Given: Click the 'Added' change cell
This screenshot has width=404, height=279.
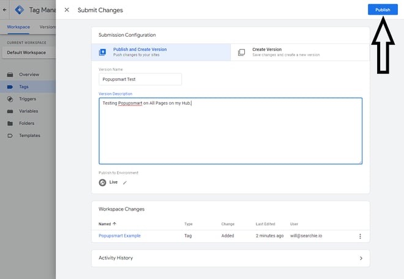Looking at the screenshot, I should (x=228, y=236).
